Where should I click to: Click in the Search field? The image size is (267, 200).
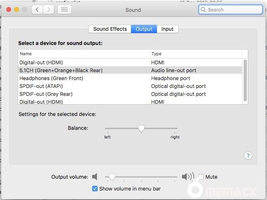tap(233, 10)
